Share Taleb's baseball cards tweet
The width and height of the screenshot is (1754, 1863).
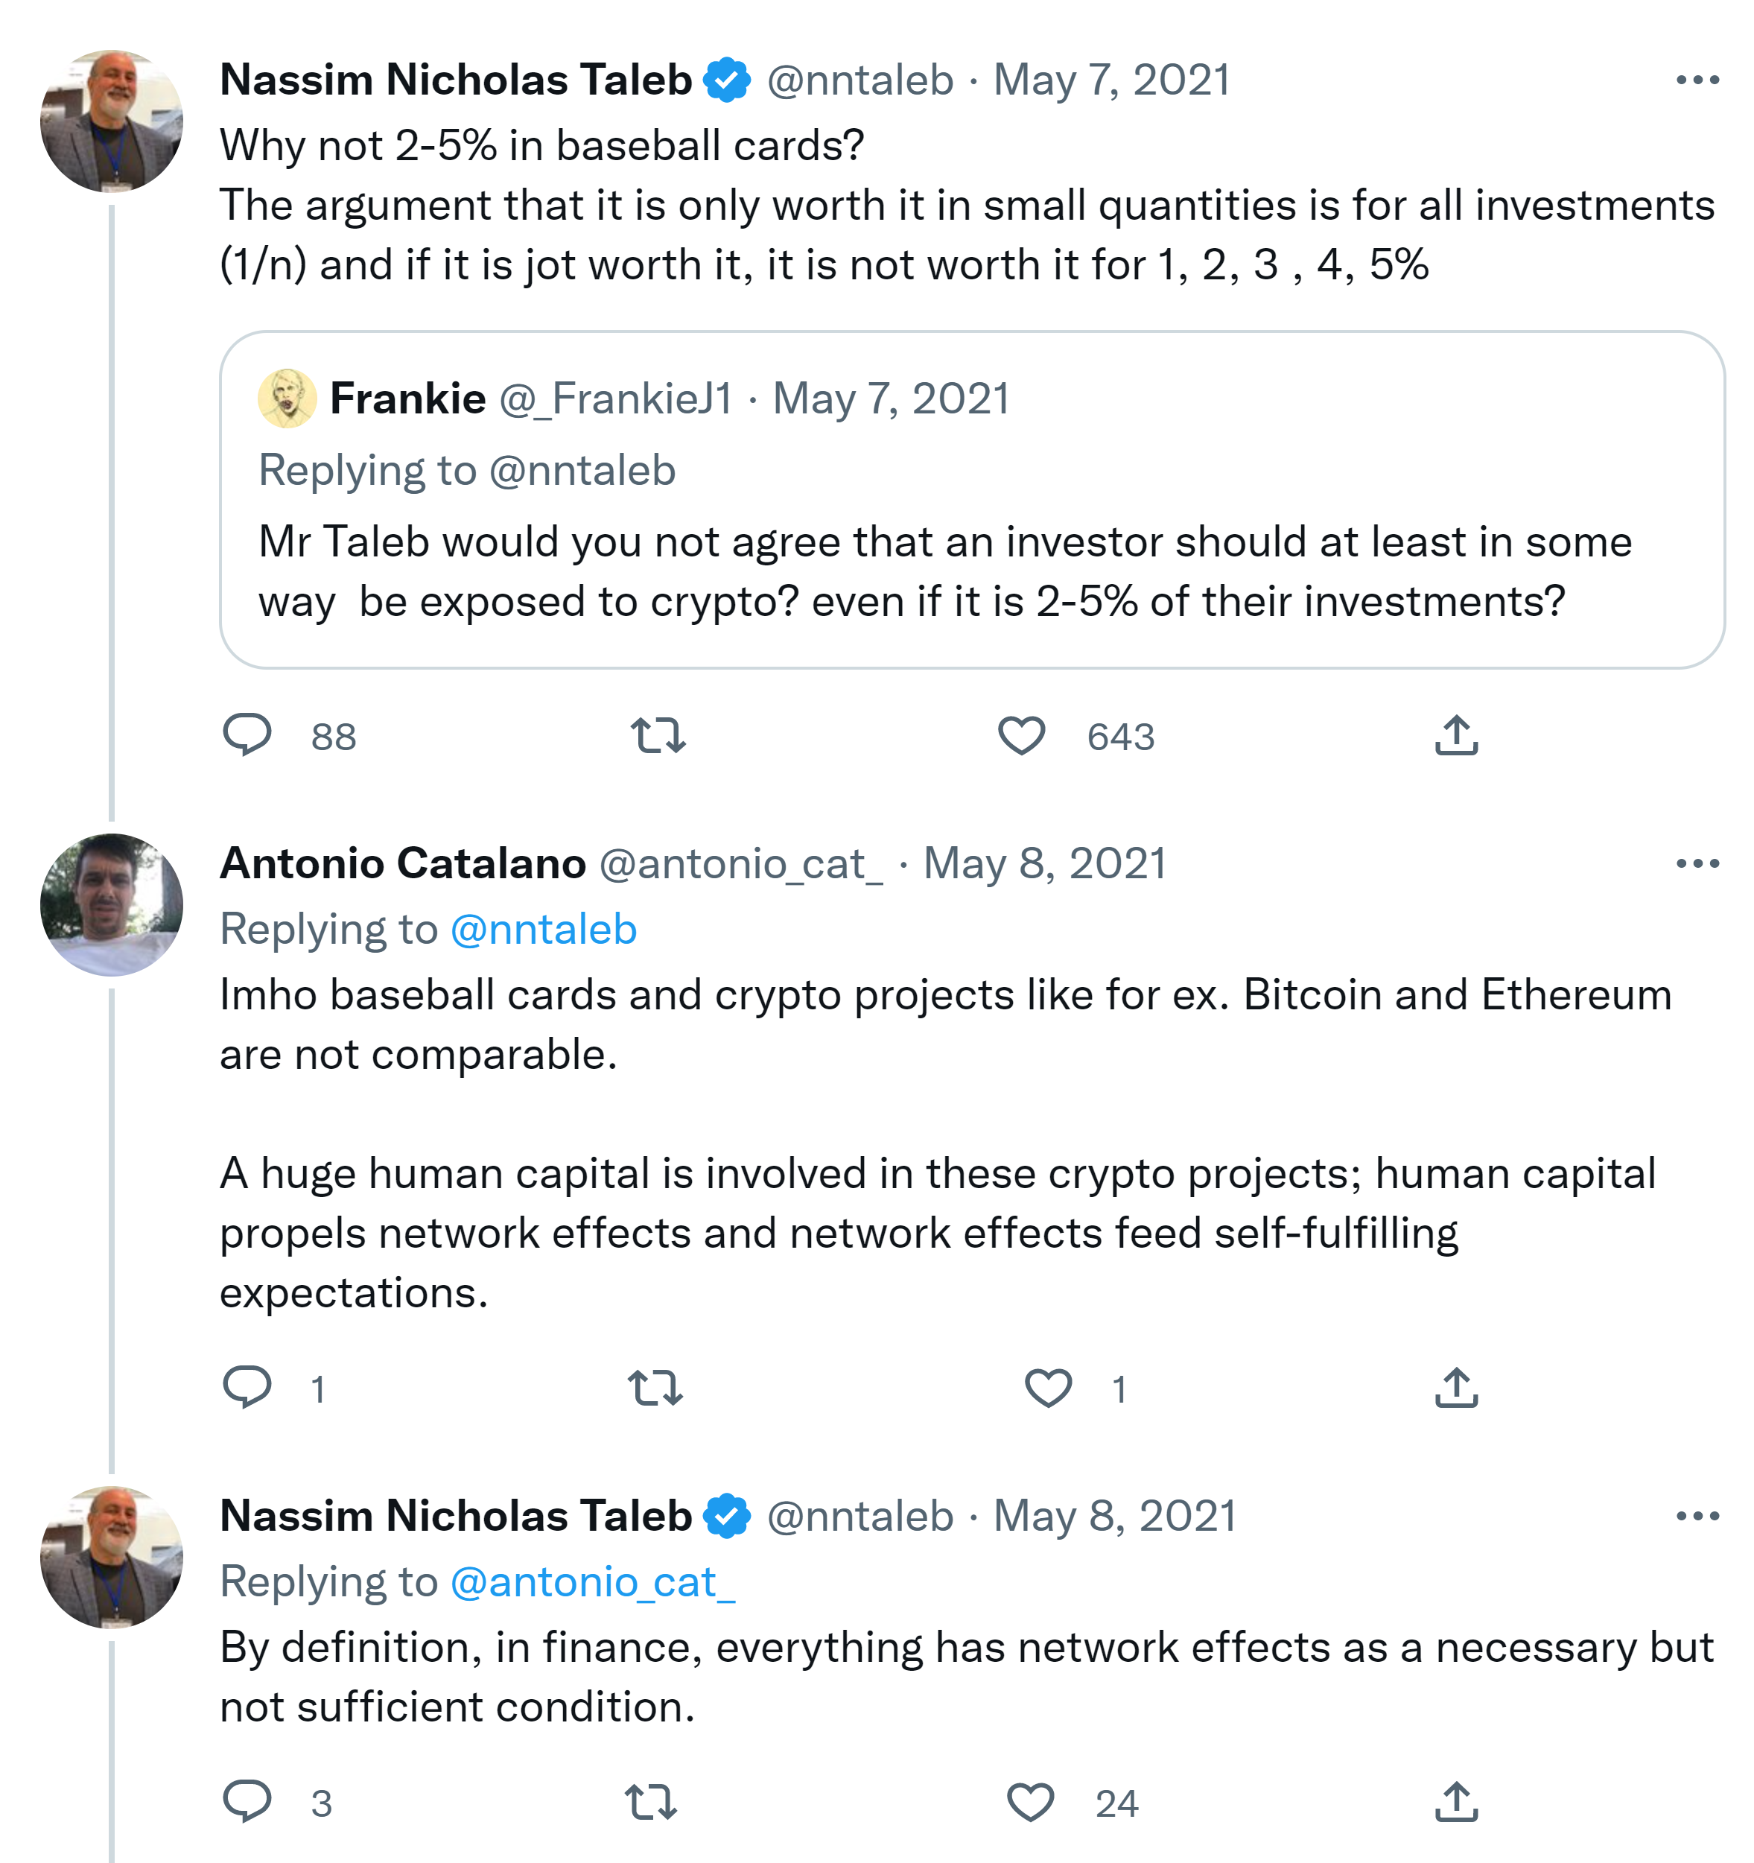click(x=1456, y=734)
